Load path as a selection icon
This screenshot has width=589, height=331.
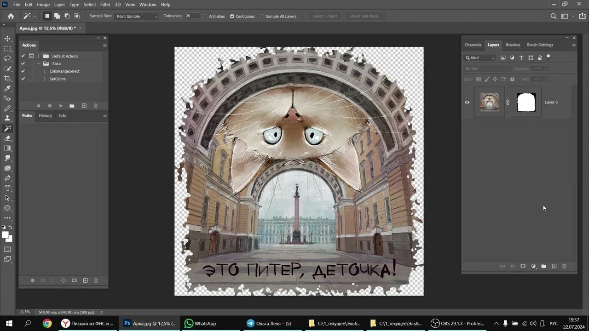click(x=53, y=280)
